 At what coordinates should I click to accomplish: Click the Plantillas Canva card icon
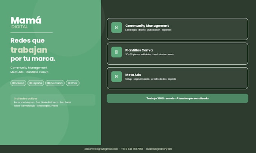pos(116,52)
